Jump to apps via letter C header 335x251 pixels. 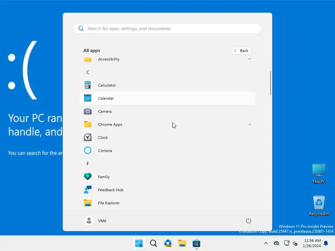pyautogui.click(x=88, y=72)
